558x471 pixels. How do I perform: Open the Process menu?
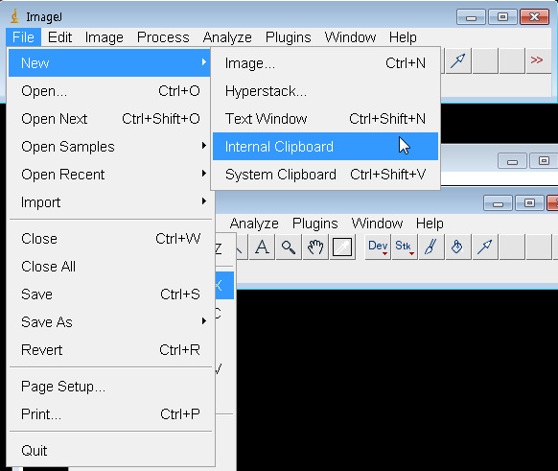[x=163, y=37]
